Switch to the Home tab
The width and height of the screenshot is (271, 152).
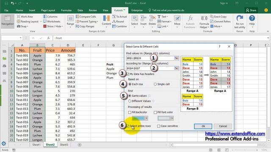[19, 10]
